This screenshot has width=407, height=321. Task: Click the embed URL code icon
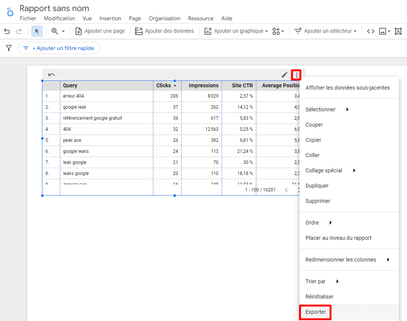[x=370, y=31]
